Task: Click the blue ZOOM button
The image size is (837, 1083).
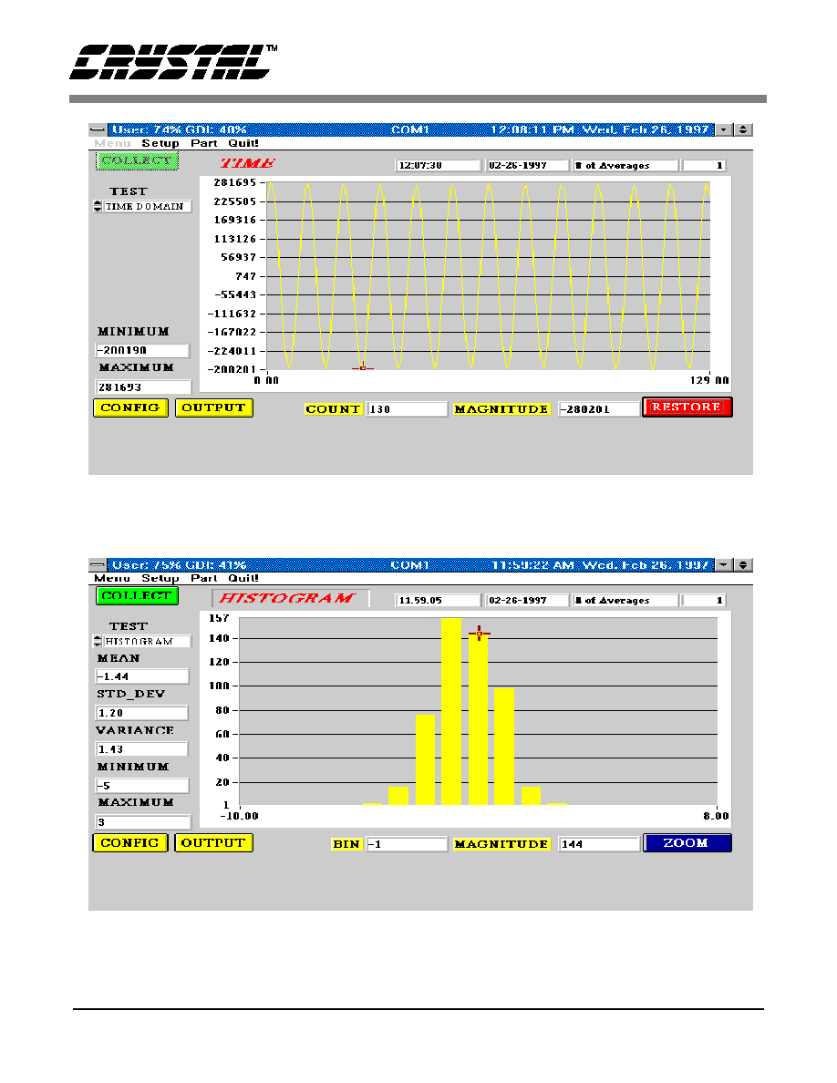Action: [687, 843]
